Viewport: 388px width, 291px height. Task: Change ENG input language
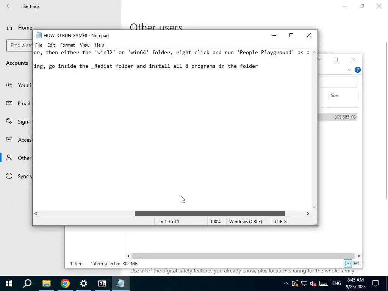(x=336, y=283)
